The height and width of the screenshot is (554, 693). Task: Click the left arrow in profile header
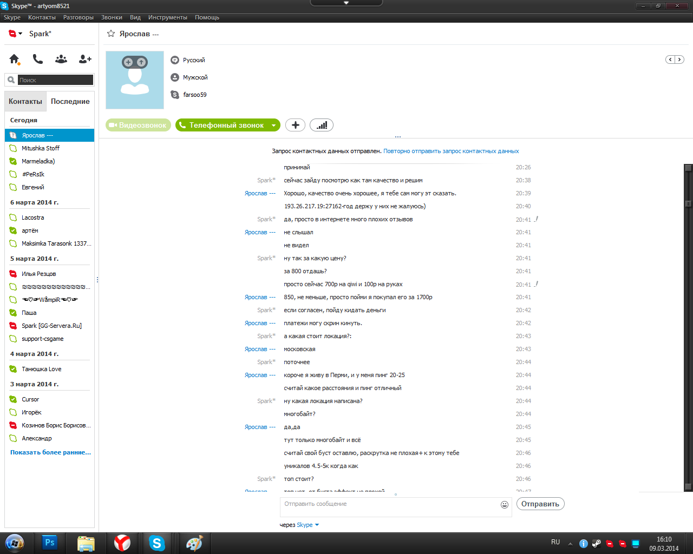coord(670,60)
